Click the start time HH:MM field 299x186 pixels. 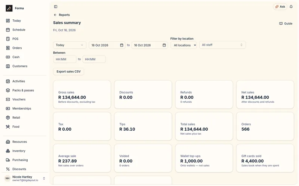(x=65, y=59)
